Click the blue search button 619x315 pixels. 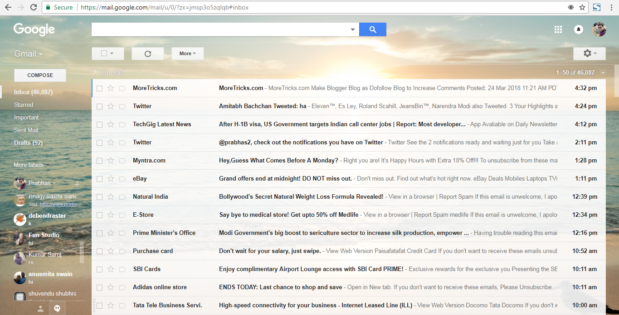point(373,29)
